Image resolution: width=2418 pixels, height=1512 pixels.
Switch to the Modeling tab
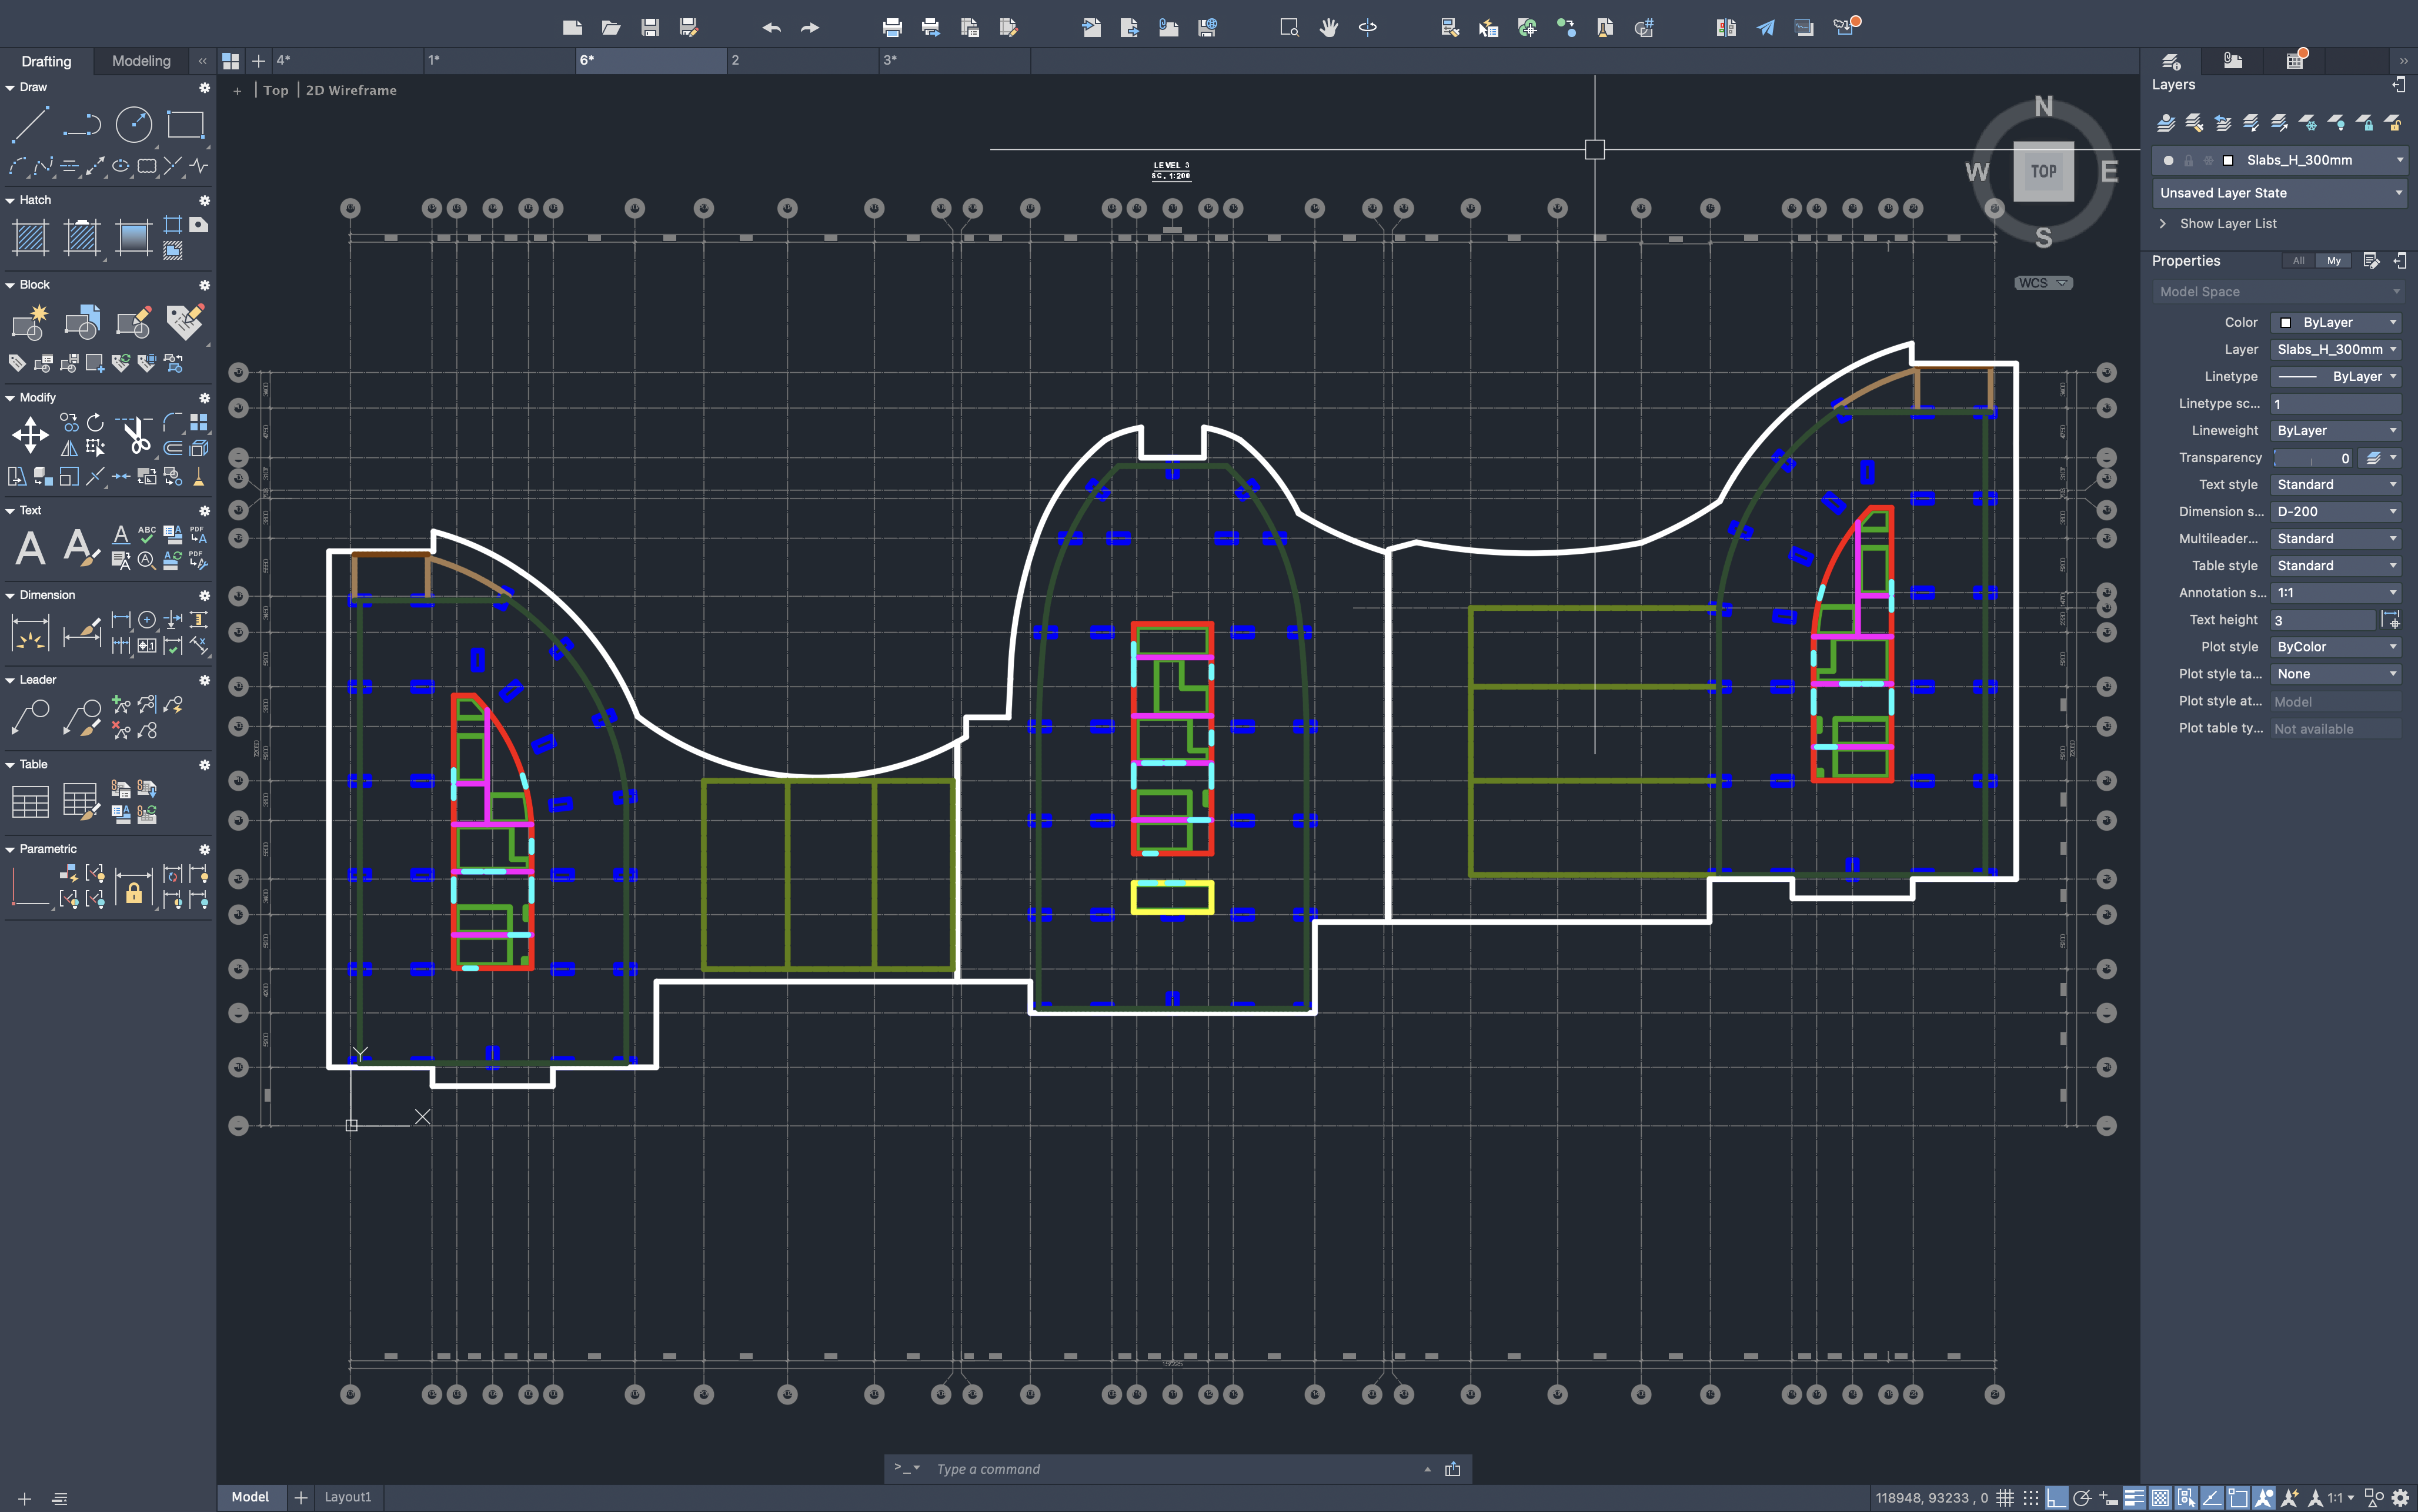pyautogui.click(x=141, y=61)
